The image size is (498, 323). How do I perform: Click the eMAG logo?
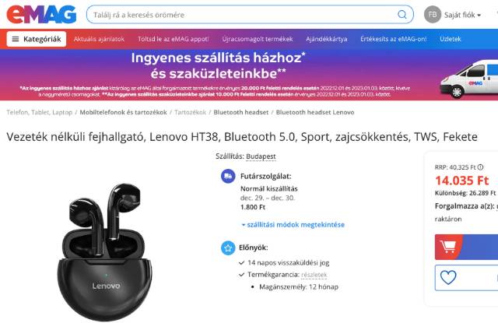[x=41, y=14]
